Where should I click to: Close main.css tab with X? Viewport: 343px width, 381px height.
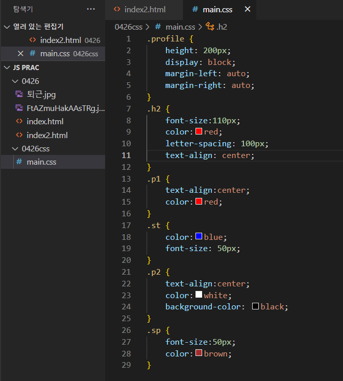(248, 9)
